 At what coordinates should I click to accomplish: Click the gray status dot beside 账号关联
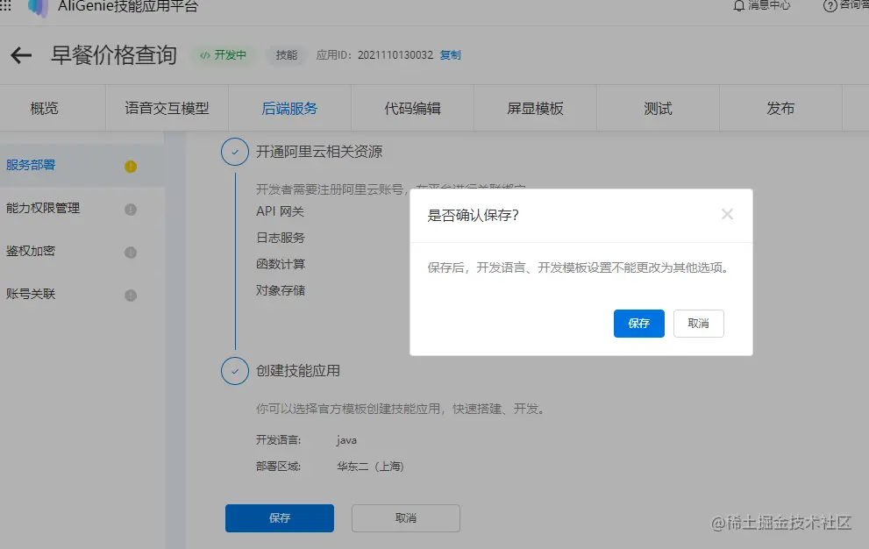[131, 296]
